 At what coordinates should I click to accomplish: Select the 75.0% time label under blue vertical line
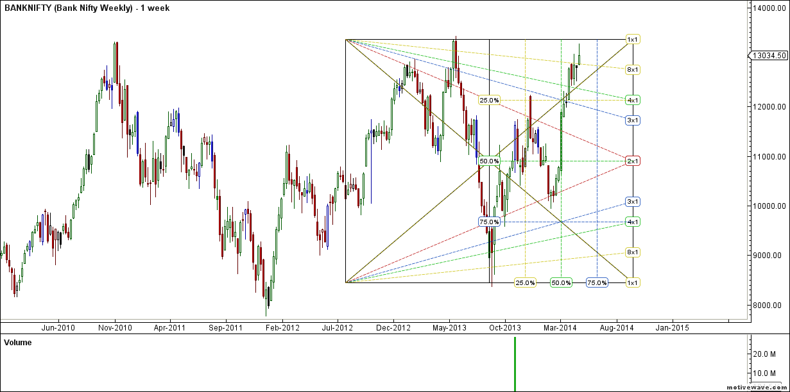(597, 282)
